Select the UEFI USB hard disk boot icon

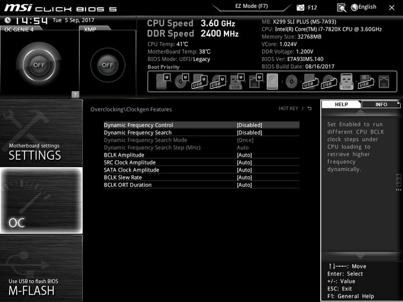point(200,82)
